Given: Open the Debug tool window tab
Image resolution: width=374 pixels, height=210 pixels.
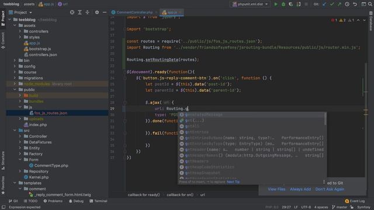Looking at the screenshot, I should click(x=77, y=201).
